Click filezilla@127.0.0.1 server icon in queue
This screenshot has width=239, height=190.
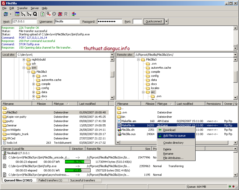point(5,153)
